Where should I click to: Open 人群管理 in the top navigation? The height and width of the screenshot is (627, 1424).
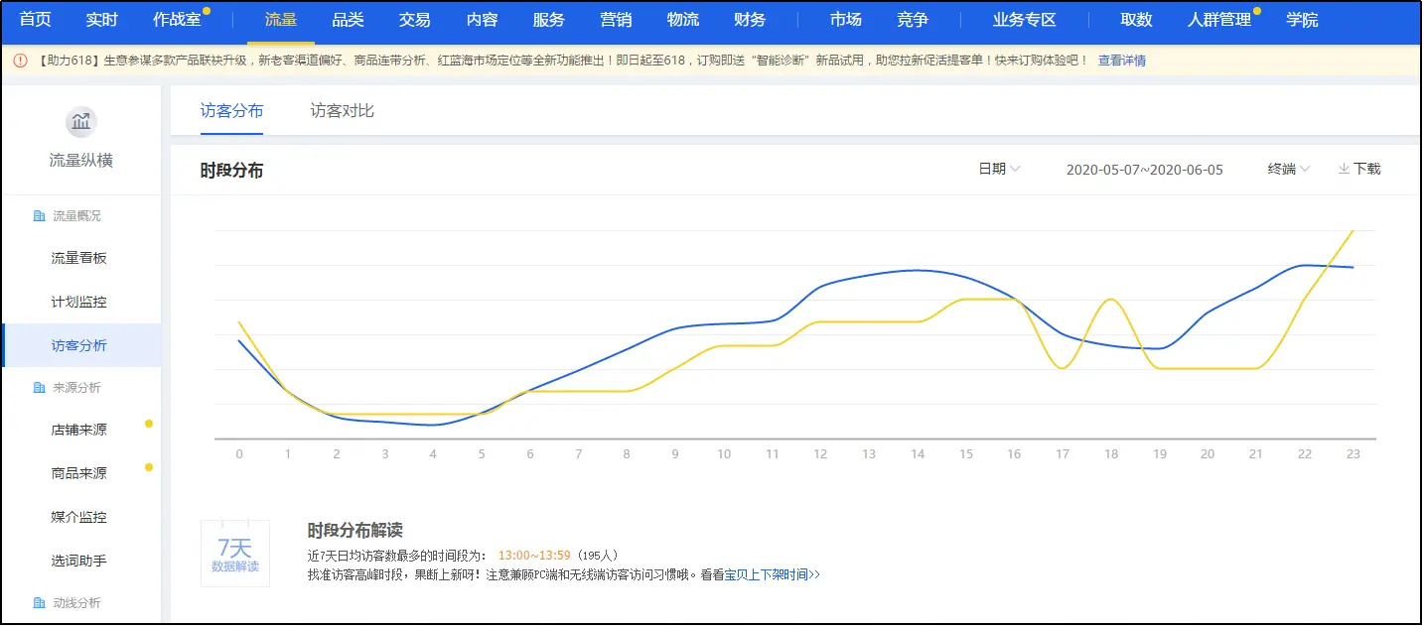point(1218,20)
